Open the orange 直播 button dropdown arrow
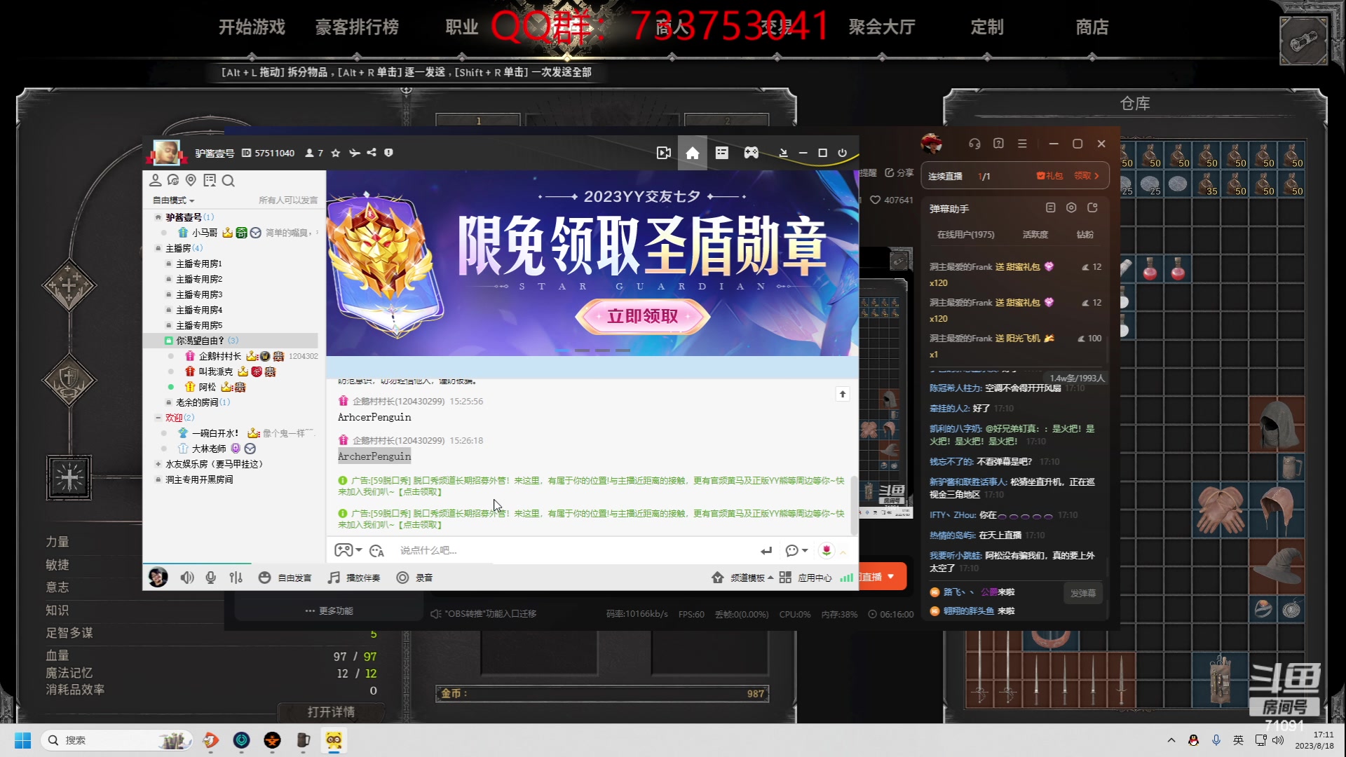Image resolution: width=1346 pixels, height=757 pixels. (x=891, y=577)
